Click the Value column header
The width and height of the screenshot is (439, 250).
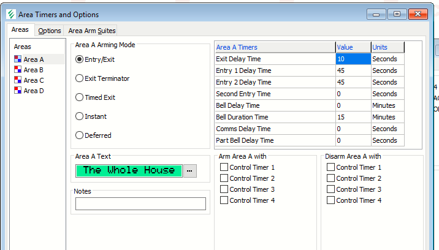coord(353,47)
